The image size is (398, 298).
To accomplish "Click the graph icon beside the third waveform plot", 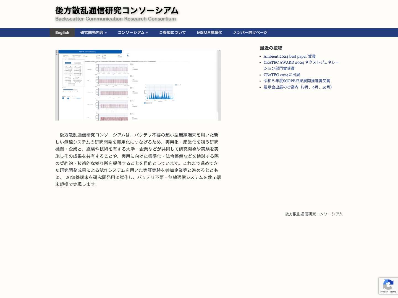I will pyautogui.click(x=131, y=87).
